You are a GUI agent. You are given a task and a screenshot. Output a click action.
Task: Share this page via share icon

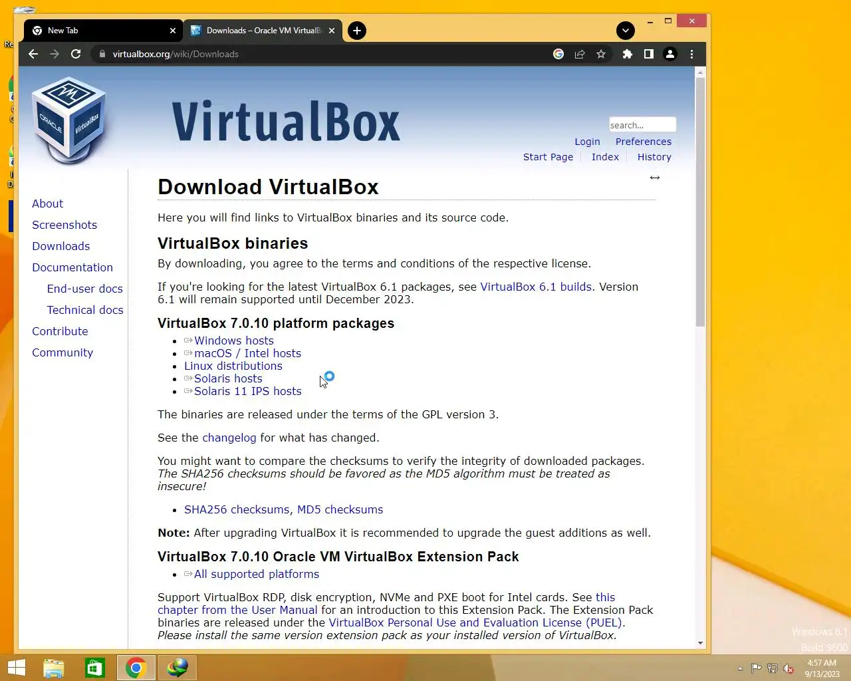point(580,54)
